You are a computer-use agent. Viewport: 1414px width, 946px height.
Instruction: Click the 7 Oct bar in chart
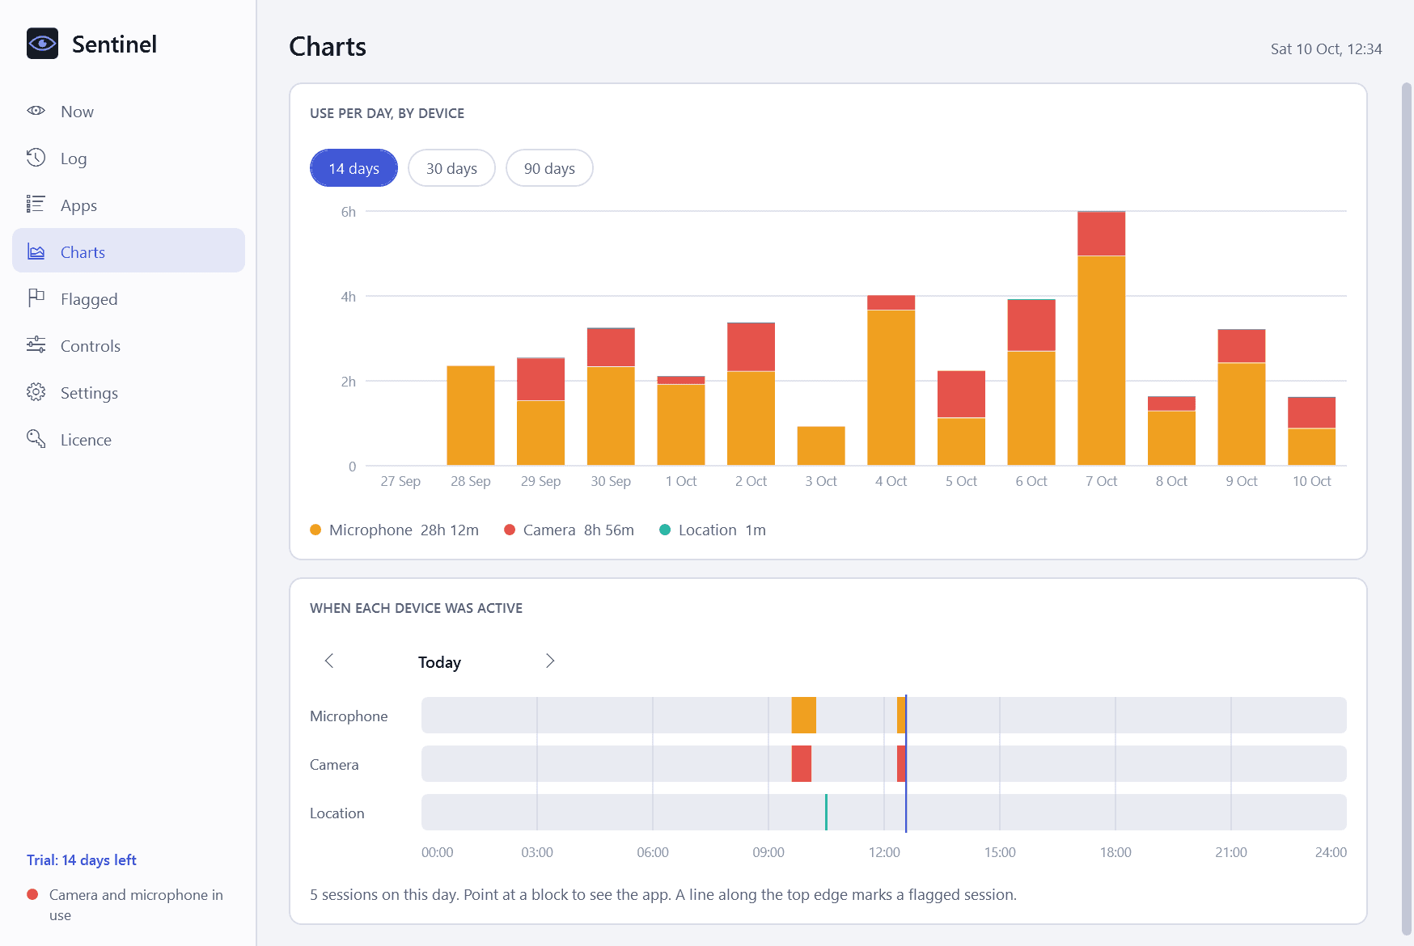[1101, 338]
